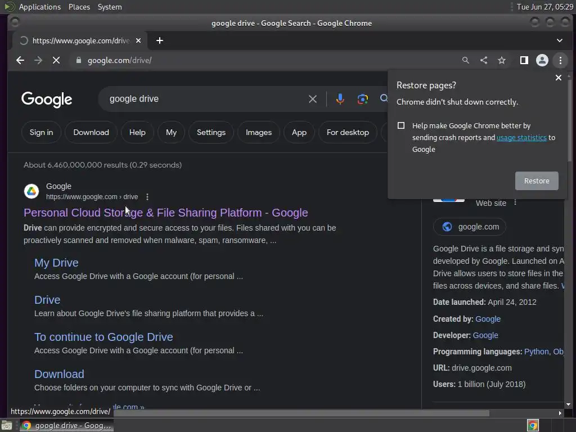Click the address bar URL
576x432 pixels.
[x=119, y=60]
